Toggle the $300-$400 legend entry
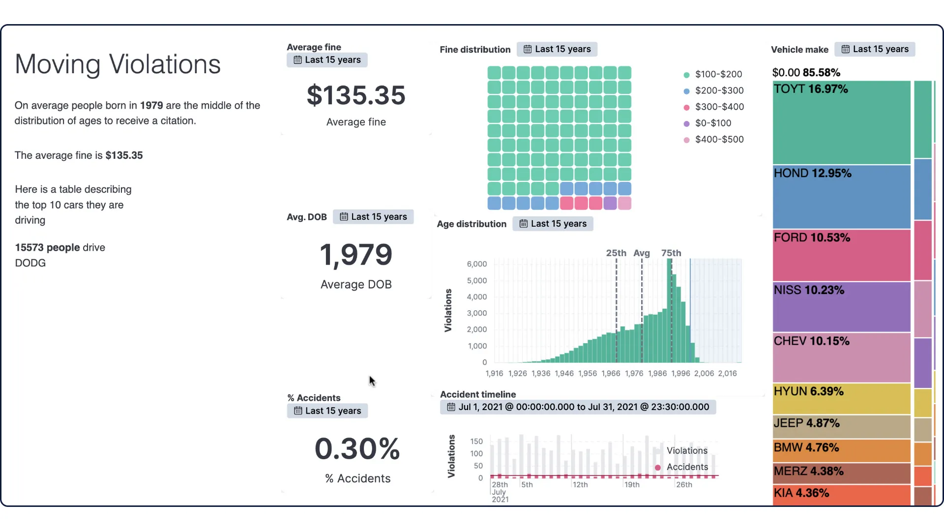944x531 pixels. (719, 107)
